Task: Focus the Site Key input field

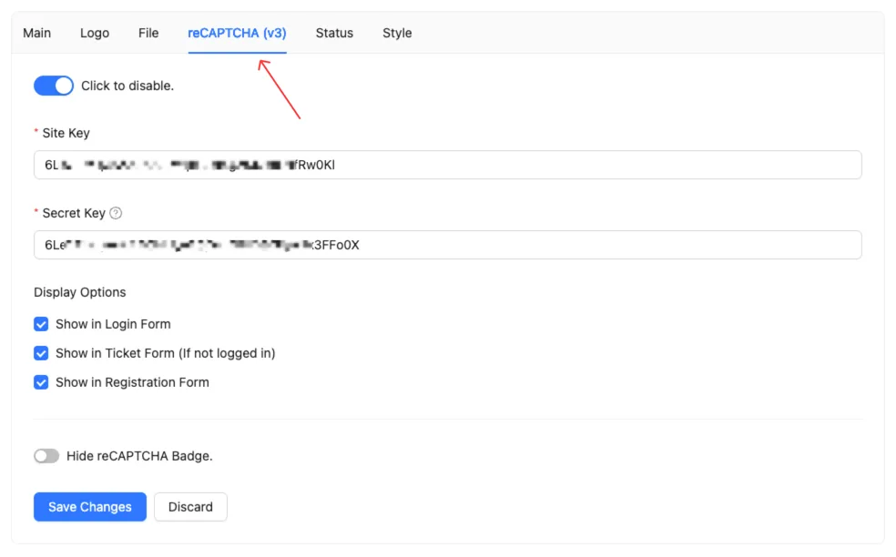Action: (x=447, y=166)
